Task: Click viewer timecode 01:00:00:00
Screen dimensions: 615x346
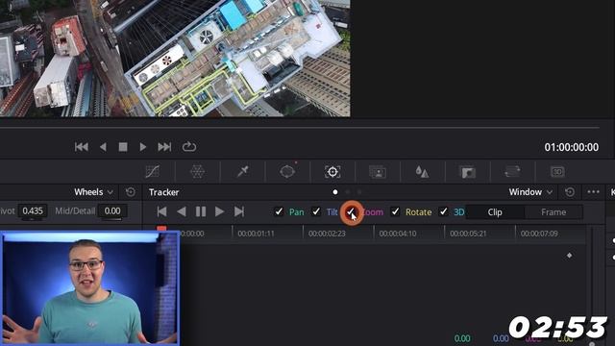Action: [x=571, y=147]
